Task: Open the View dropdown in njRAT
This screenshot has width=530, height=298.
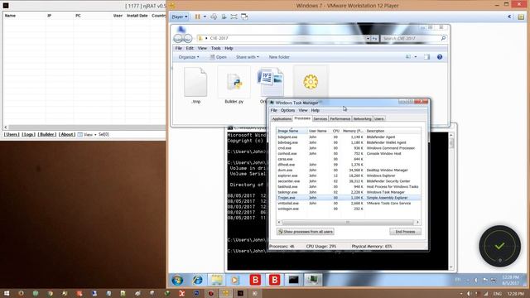Action: (87, 134)
